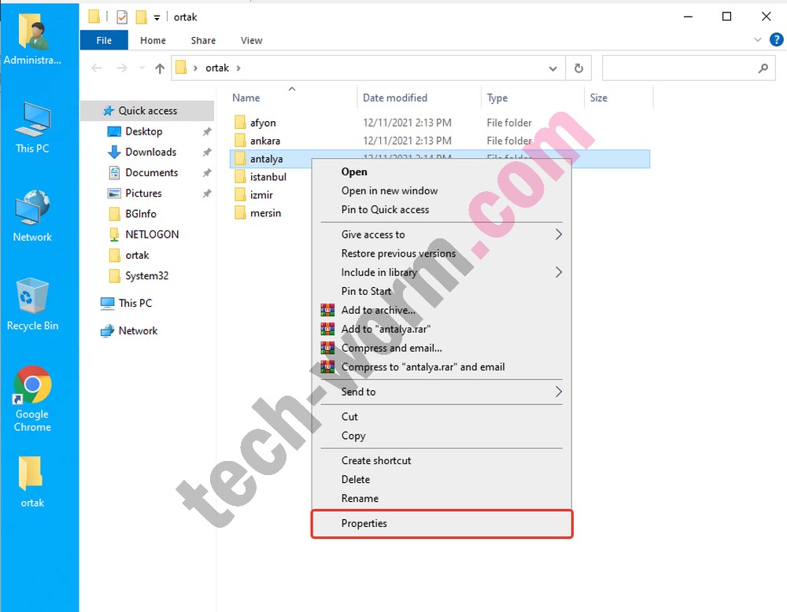Viewport: 787px width, 612px height.
Task: Open the File tab
Action: [x=104, y=40]
